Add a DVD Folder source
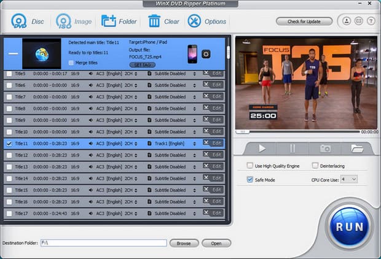This screenshot has height=259, width=381. [x=109, y=21]
